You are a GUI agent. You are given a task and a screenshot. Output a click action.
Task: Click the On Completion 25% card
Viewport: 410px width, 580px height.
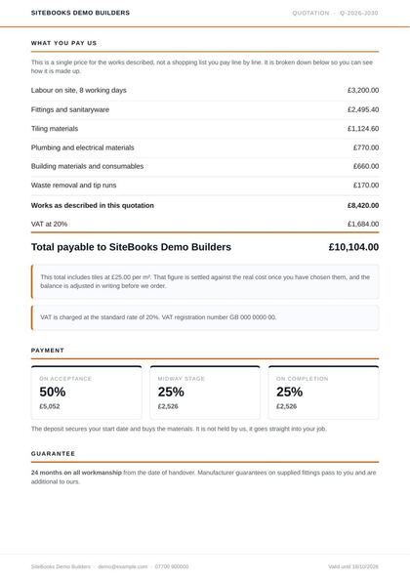(323, 393)
